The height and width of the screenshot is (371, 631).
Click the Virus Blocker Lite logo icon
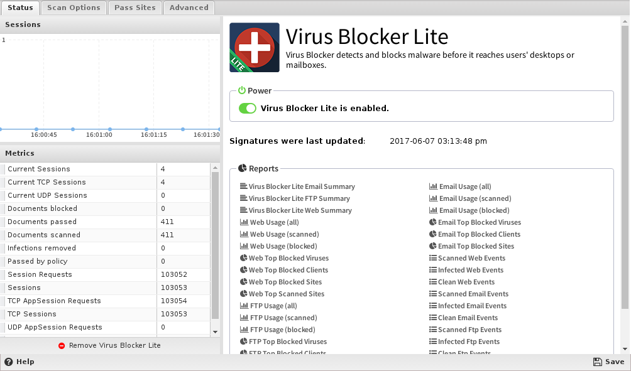(x=255, y=48)
